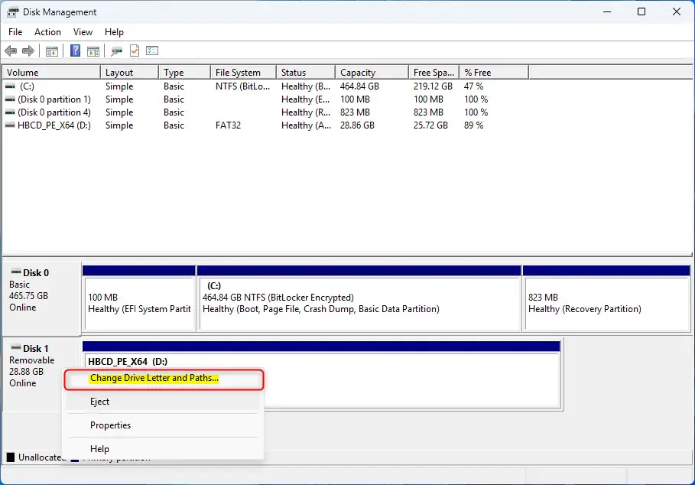Viewport: 695px width, 485px height.
Task: Select Help in the context menu
Action: tap(163, 448)
